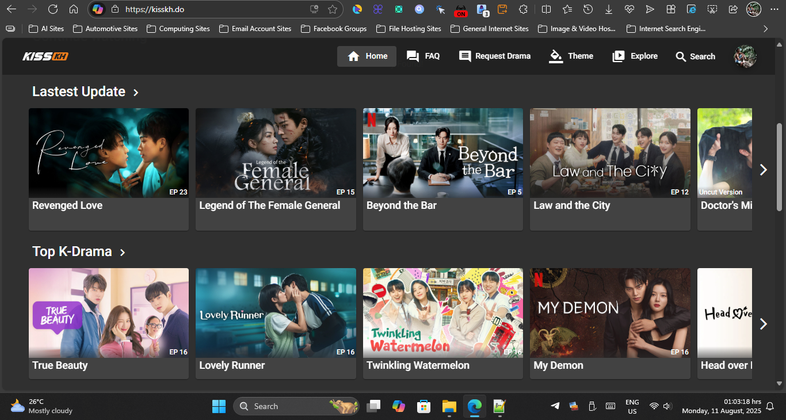Open the Drop send icon
The height and width of the screenshot is (420, 786).
(650, 9)
